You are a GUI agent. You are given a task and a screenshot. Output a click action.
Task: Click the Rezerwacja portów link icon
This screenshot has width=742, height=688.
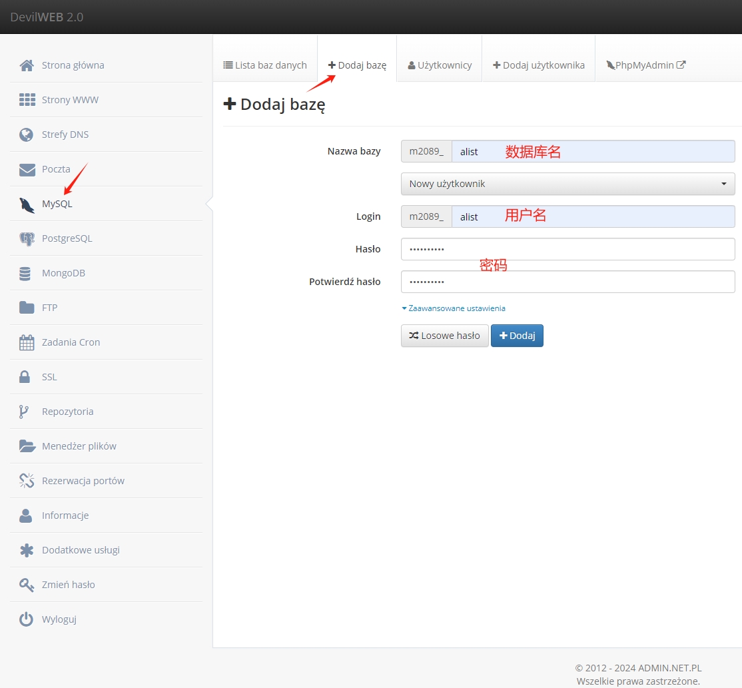(x=27, y=481)
